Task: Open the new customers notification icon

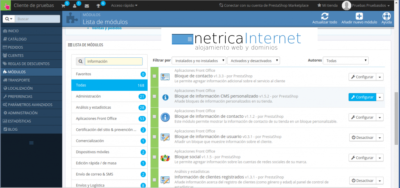Action: (75, 6)
